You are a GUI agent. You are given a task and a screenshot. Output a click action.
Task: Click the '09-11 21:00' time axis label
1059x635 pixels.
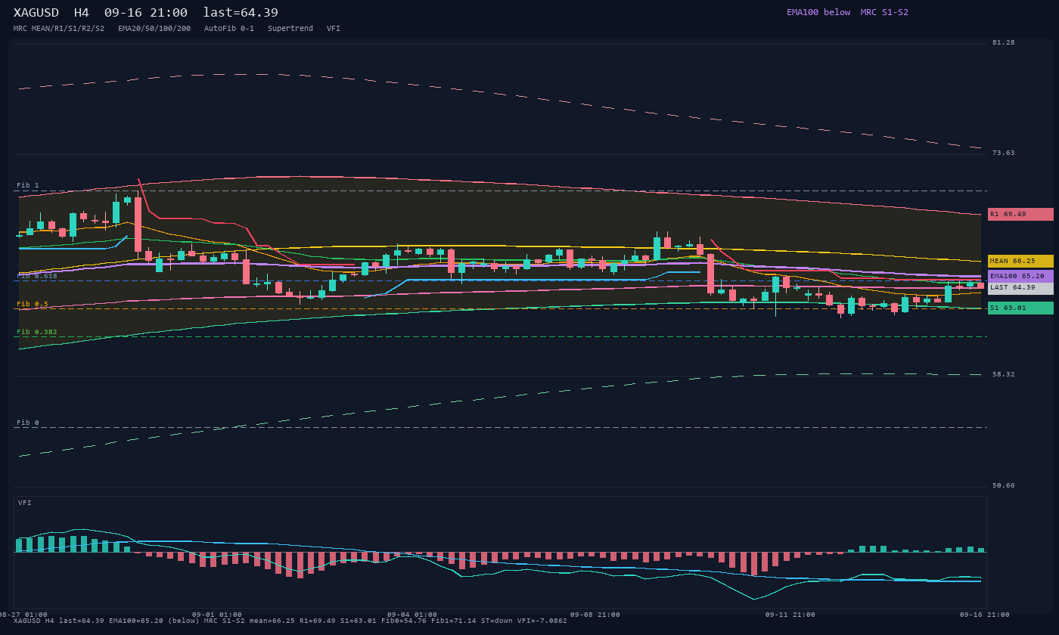(790, 615)
